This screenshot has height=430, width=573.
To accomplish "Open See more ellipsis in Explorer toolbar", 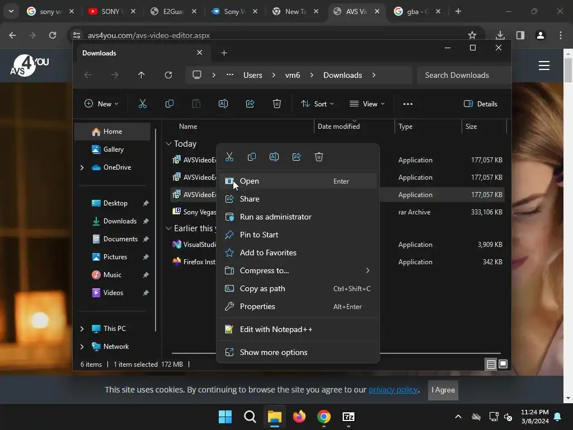I will [x=408, y=104].
